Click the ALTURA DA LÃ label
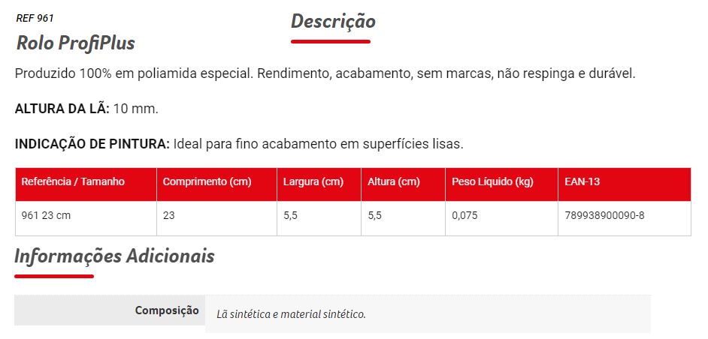The height and width of the screenshot is (339, 708). pyautogui.click(x=62, y=109)
